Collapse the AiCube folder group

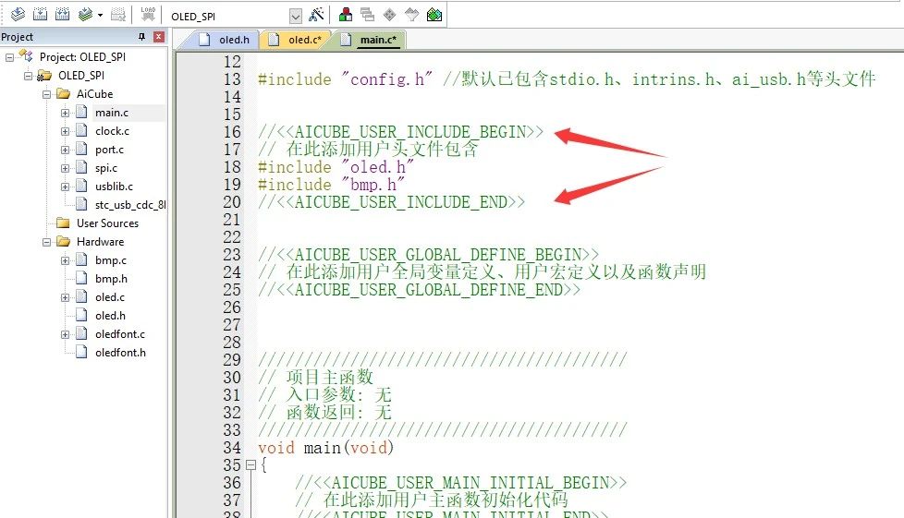pyautogui.click(x=46, y=94)
